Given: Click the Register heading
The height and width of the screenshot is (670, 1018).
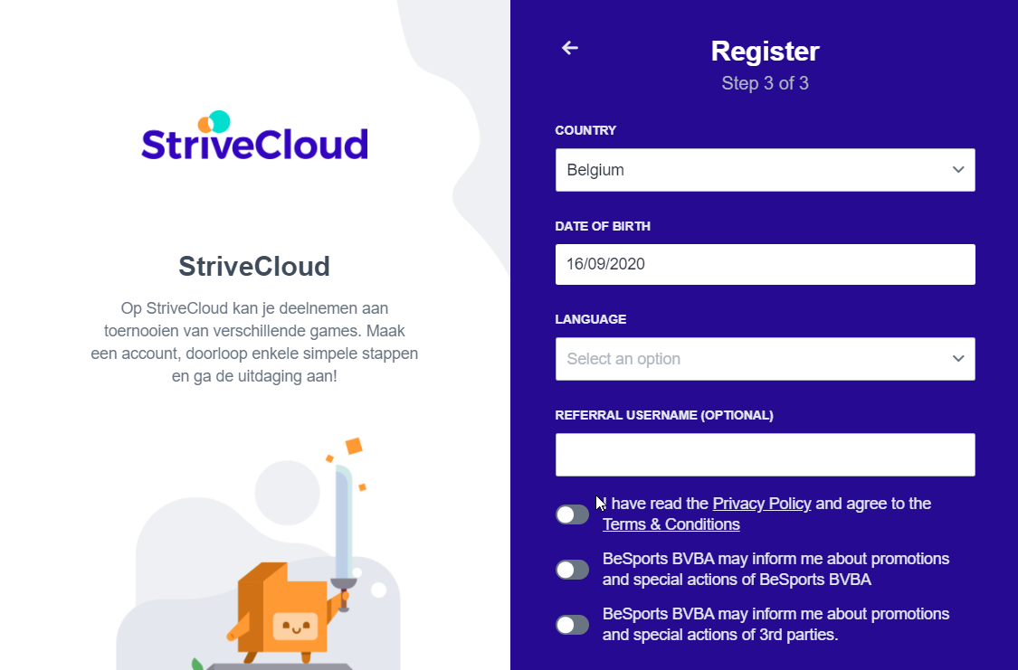Looking at the screenshot, I should pyautogui.click(x=765, y=52).
